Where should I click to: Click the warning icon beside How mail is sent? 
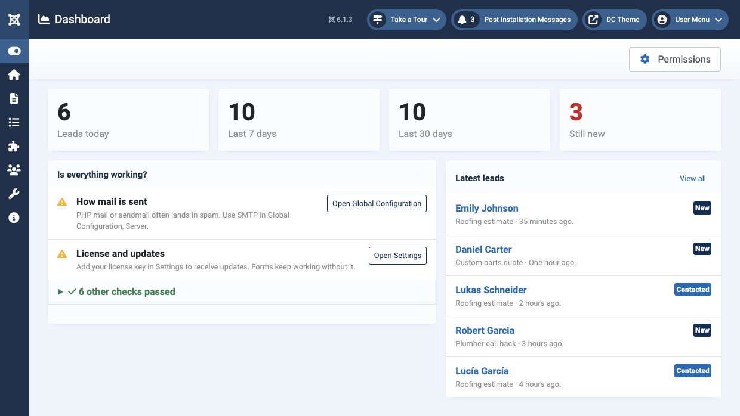coord(62,203)
